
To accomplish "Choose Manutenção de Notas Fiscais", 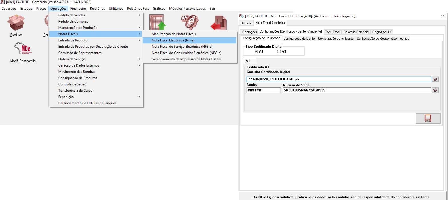I will 189,34.
